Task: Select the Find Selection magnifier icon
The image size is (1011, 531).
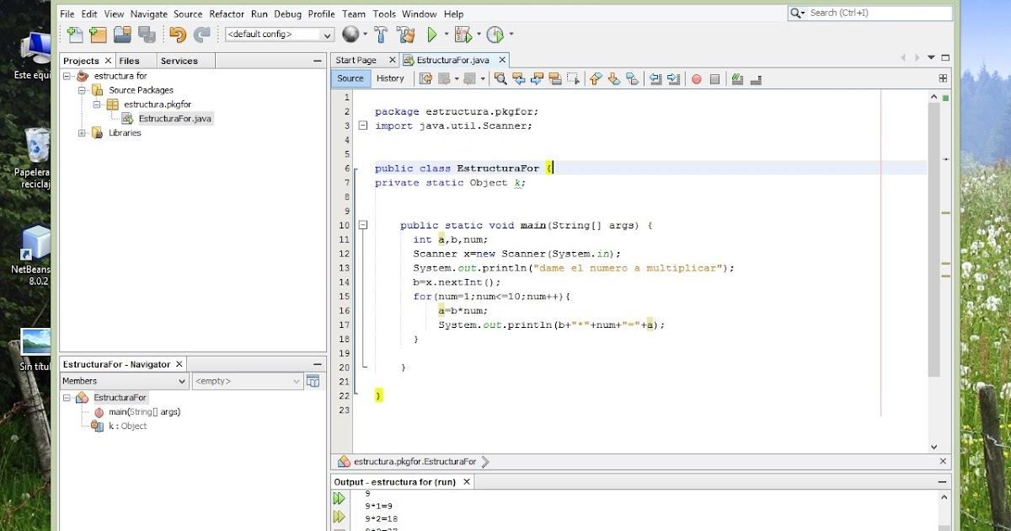Action: [500, 78]
